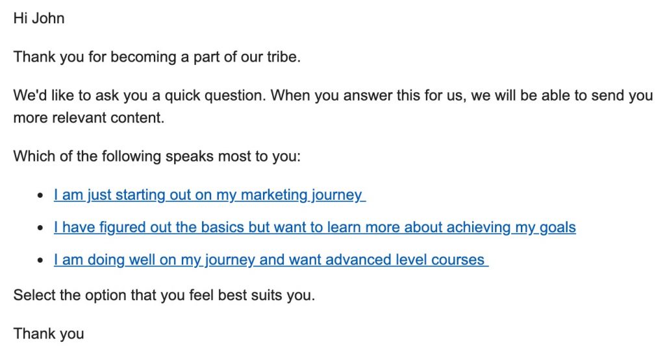Click the bullet before 'I am doing well'

point(40,260)
